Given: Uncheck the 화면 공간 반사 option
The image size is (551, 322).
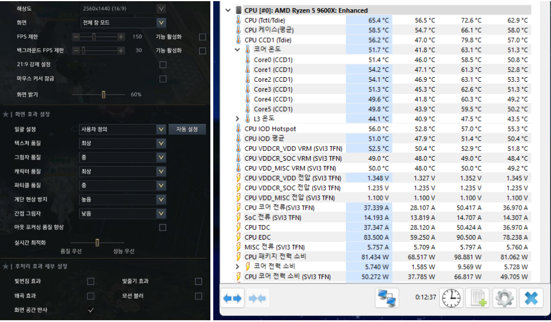Looking at the screenshot, I should coord(90,310).
